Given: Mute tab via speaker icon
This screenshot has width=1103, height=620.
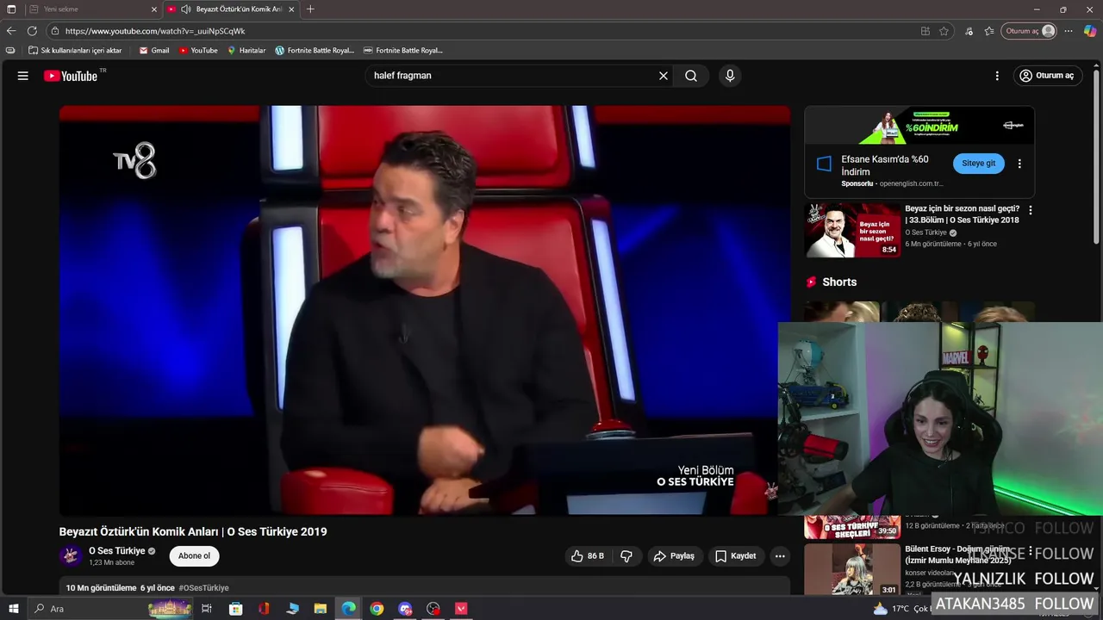Looking at the screenshot, I should click(185, 9).
